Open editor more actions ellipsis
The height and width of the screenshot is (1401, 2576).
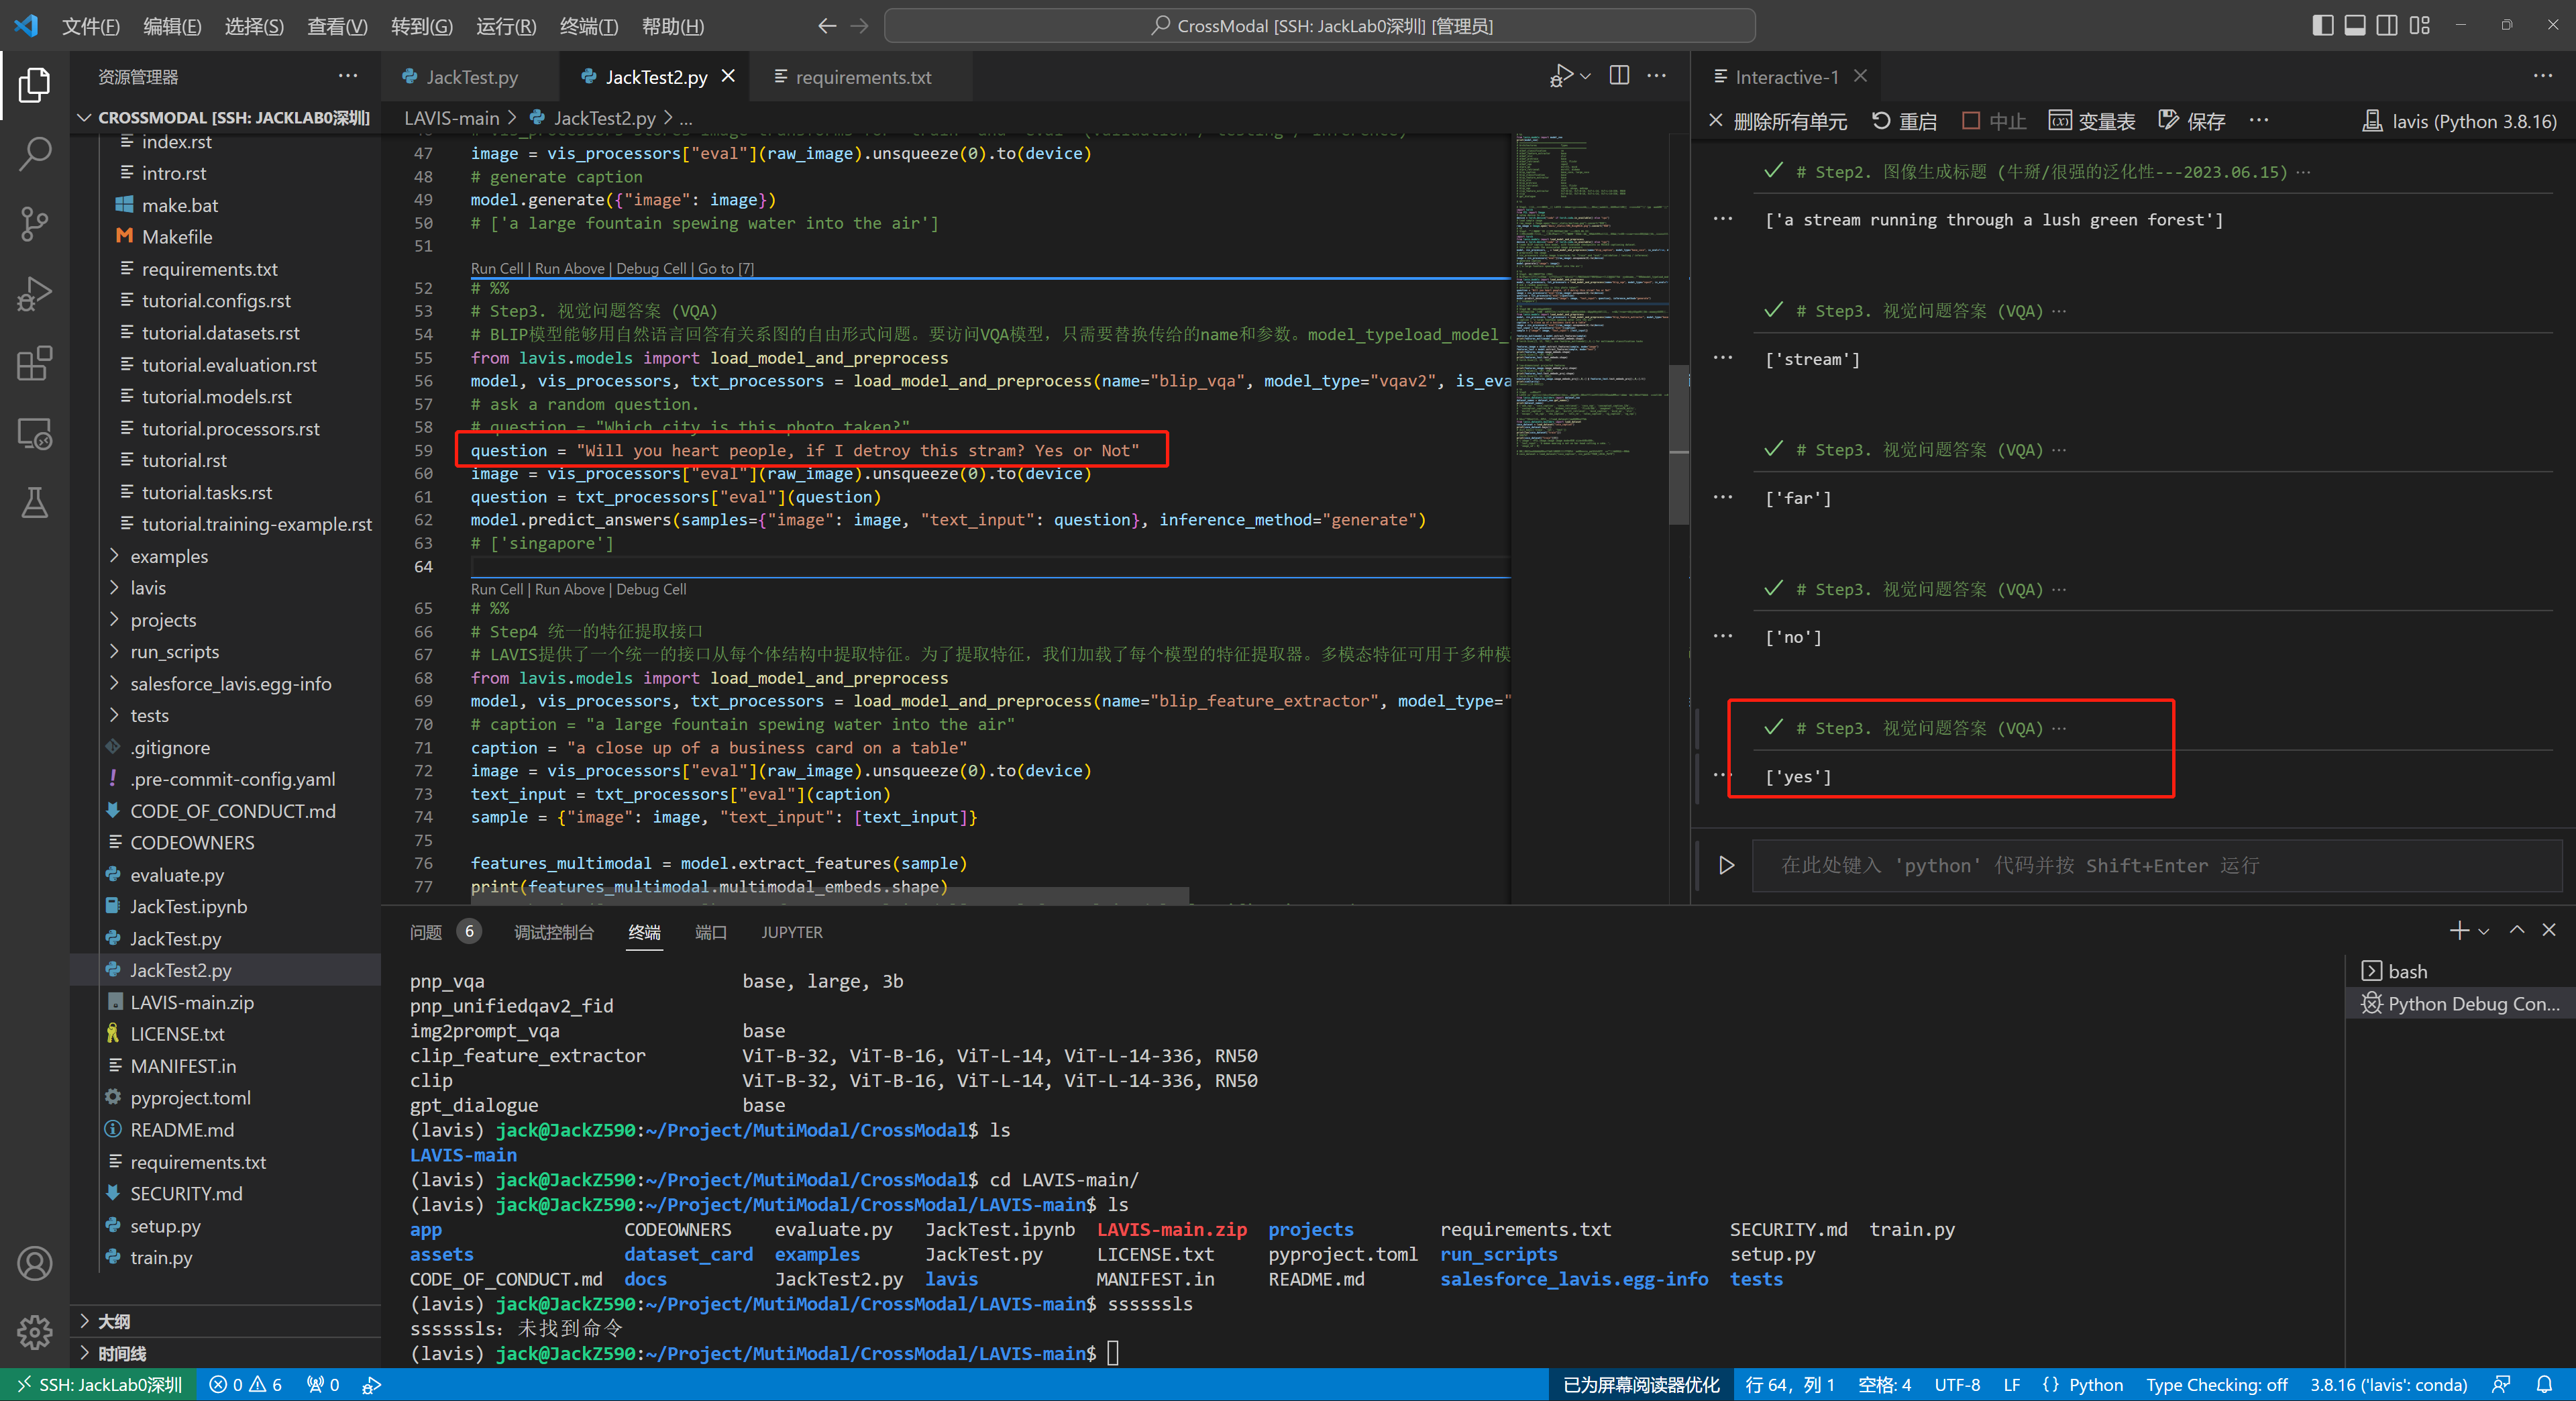1657,76
